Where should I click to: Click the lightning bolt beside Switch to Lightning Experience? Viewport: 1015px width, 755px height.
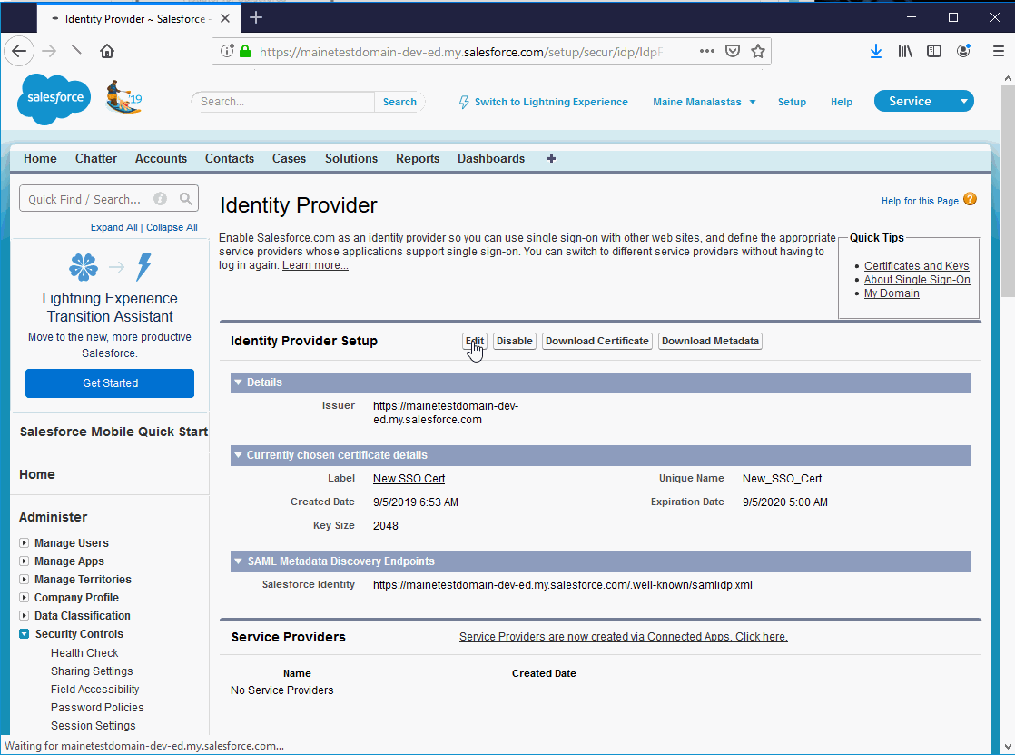[464, 102]
